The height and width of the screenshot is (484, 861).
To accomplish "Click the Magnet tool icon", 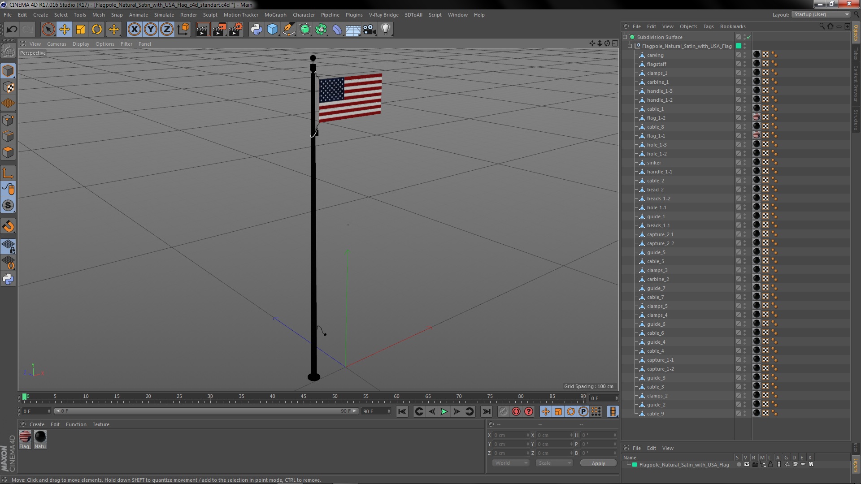I will pyautogui.click(x=8, y=226).
